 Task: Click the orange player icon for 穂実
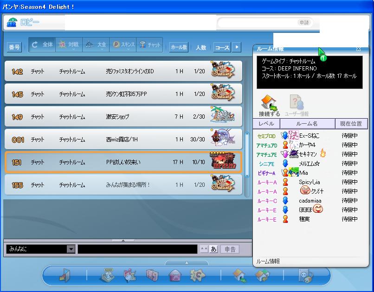pos(285,219)
